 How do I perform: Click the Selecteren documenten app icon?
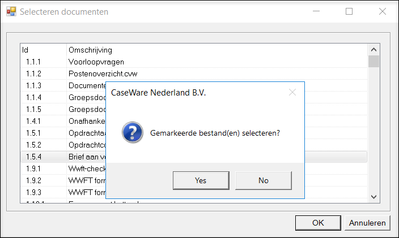11,12
